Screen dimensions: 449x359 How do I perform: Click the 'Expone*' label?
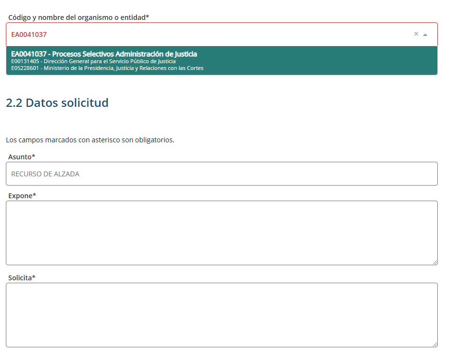click(x=22, y=196)
